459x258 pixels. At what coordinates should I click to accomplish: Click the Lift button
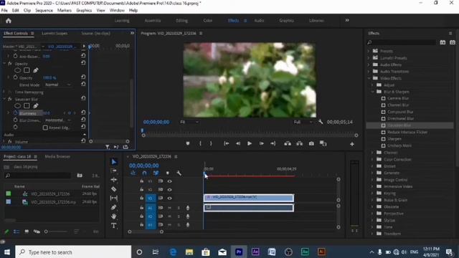(288, 143)
